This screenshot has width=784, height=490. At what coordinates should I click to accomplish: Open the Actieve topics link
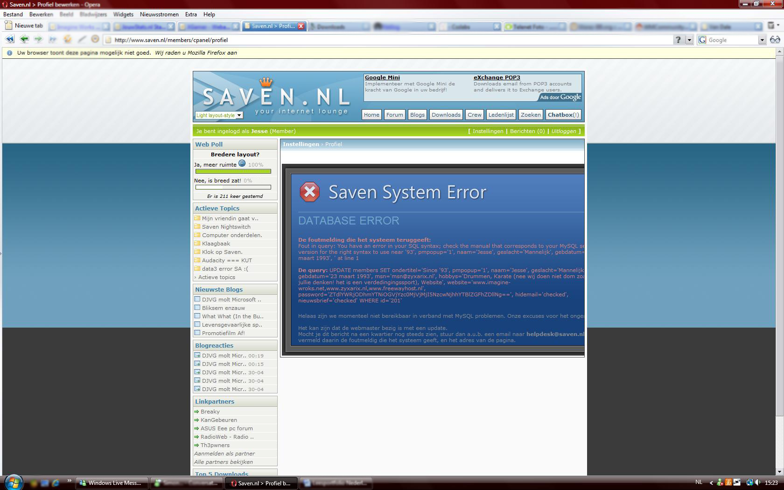pyautogui.click(x=217, y=277)
